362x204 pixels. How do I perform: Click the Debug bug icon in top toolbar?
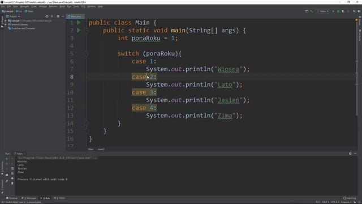338,11
